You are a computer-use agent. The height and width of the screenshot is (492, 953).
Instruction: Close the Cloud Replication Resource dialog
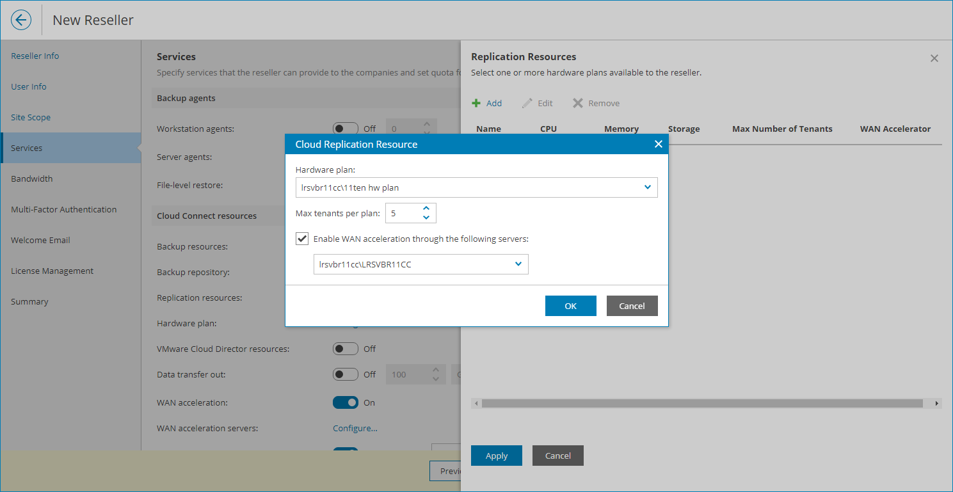click(x=658, y=144)
